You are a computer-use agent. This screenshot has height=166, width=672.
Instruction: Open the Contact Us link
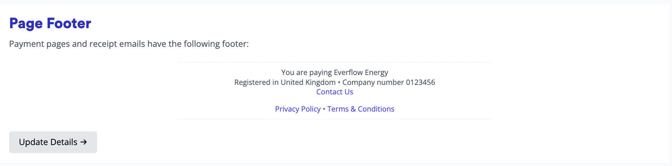[334, 92]
